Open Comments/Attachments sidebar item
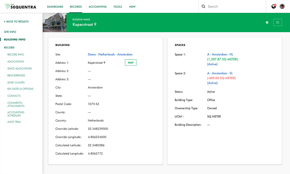 click(16, 104)
